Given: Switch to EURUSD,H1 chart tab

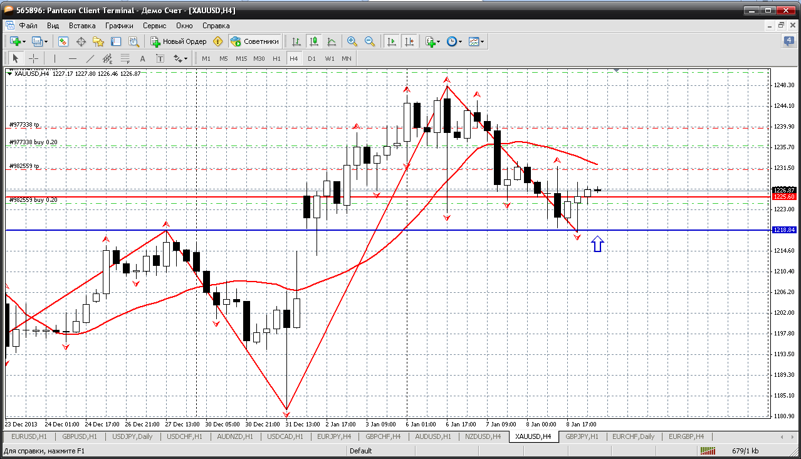Looking at the screenshot, I should (x=29, y=436).
